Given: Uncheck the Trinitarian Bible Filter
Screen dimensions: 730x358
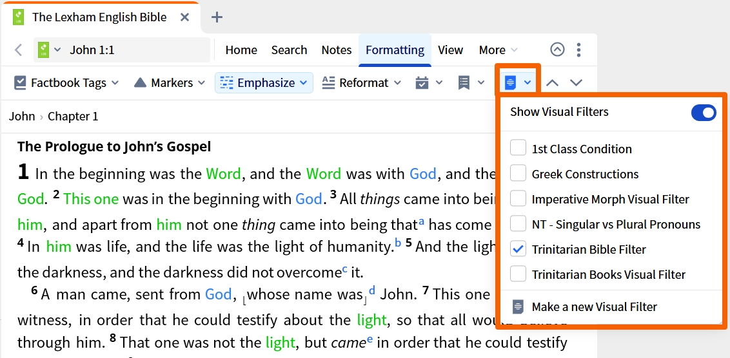Looking at the screenshot, I should [x=518, y=249].
